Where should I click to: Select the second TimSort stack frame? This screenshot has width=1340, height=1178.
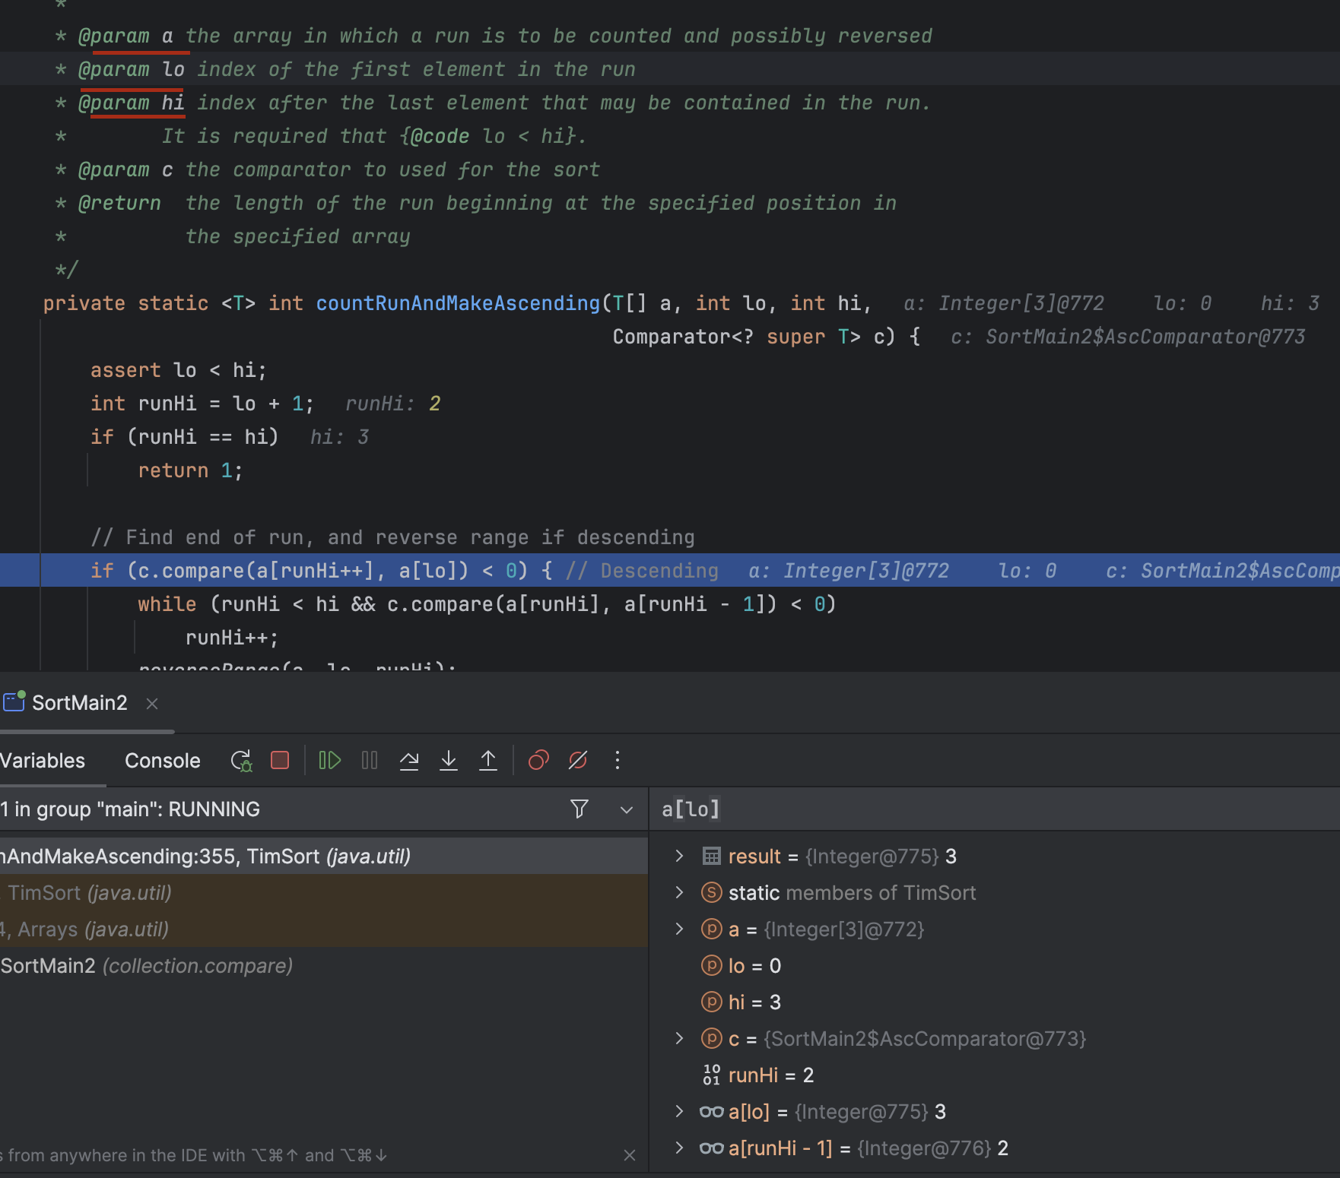[x=324, y=893]
